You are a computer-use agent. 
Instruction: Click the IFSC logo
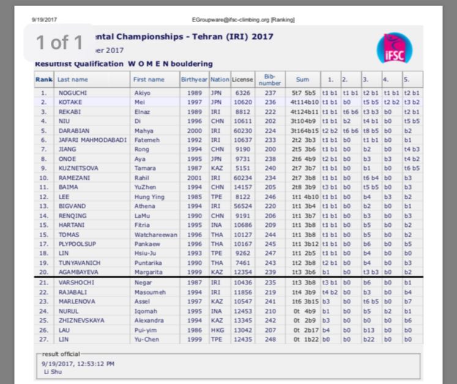pos(395,48)
